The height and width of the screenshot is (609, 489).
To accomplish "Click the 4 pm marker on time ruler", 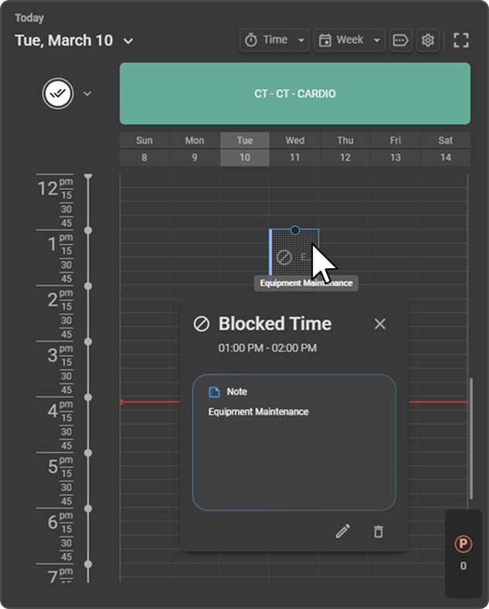I will 88,397.
